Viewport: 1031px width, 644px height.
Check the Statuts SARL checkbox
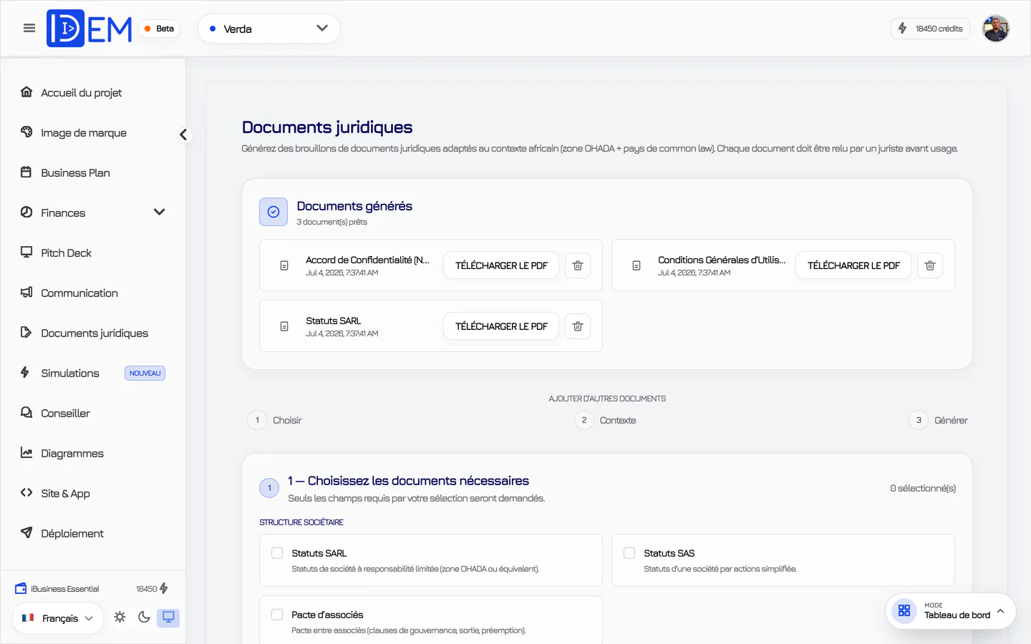(277, 553)
